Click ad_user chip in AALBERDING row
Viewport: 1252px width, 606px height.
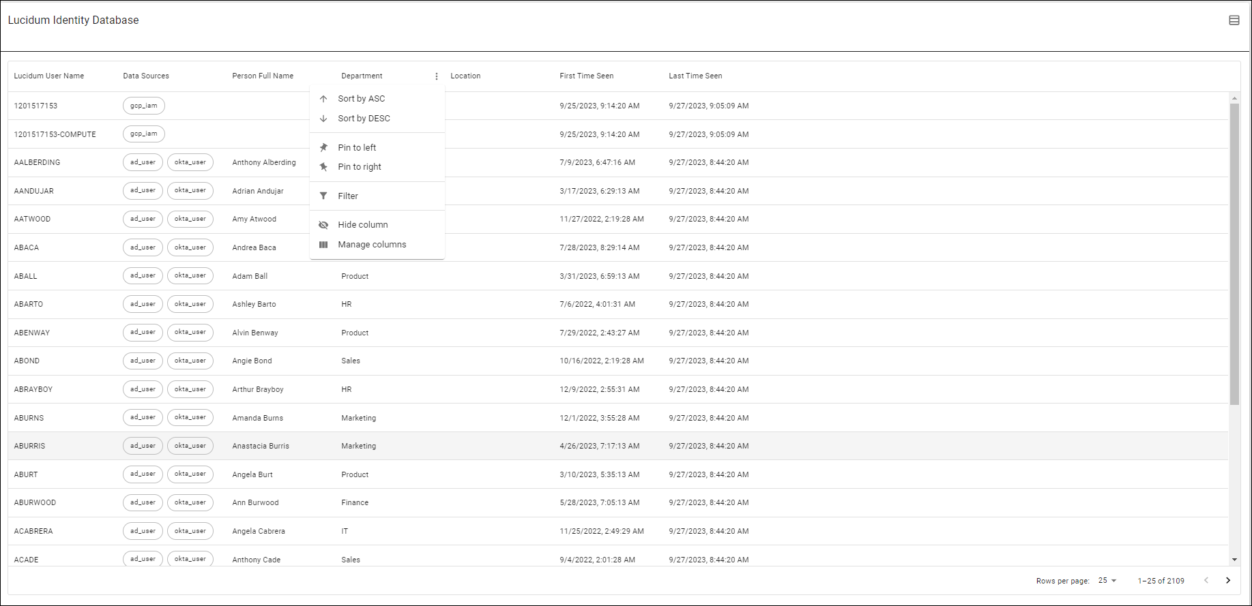tap(143, 162)
